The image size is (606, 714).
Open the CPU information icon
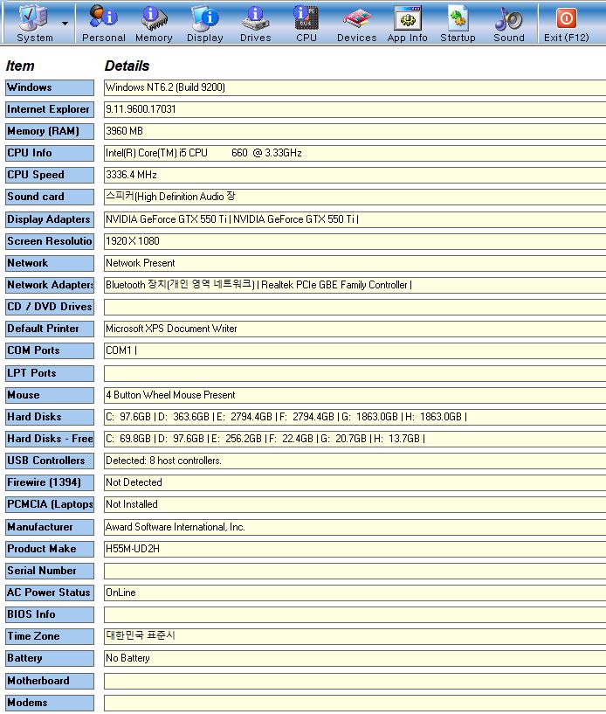coord(306,19)
